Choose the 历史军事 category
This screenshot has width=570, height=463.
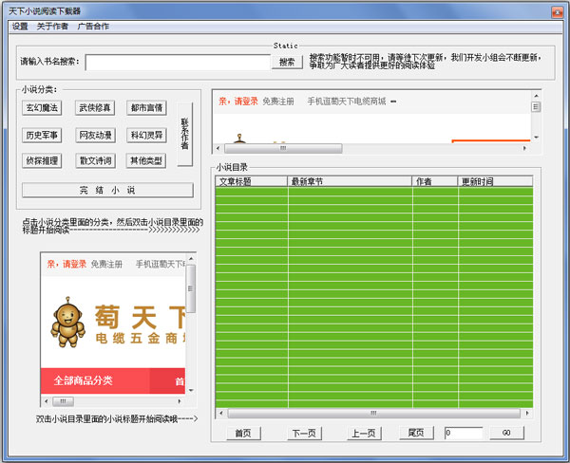pyautogui.click(x=42, y=135)
